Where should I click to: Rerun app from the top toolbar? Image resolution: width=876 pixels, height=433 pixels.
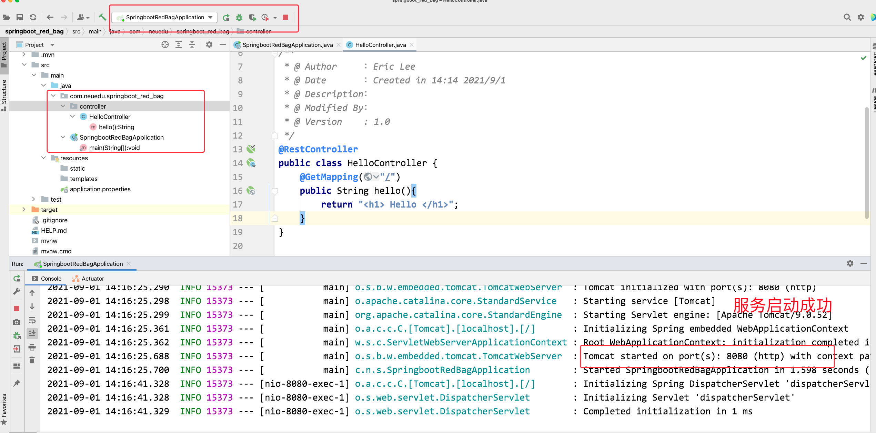pos(226,17)
